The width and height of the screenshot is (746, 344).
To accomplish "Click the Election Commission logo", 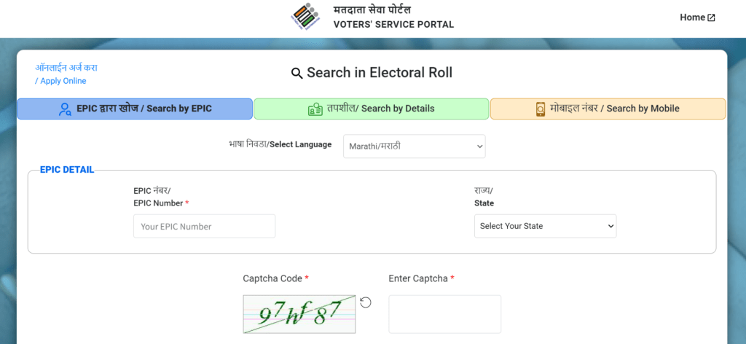I will click(x=305, y=17).
